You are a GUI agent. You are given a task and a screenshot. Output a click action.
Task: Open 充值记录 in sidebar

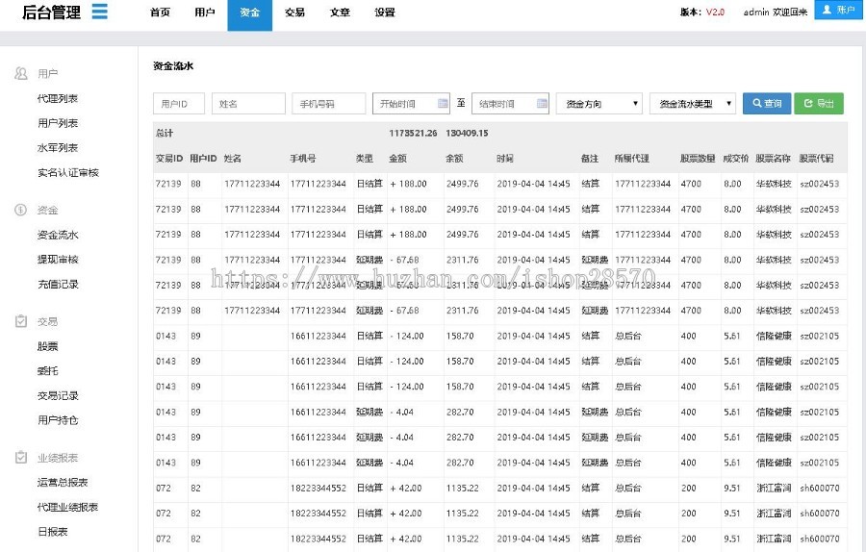pos(58,285)
